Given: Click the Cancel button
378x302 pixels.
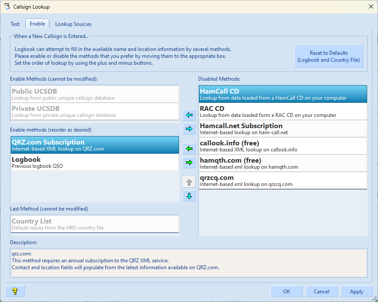Looking at the screenshot, I should pos(321,291).
